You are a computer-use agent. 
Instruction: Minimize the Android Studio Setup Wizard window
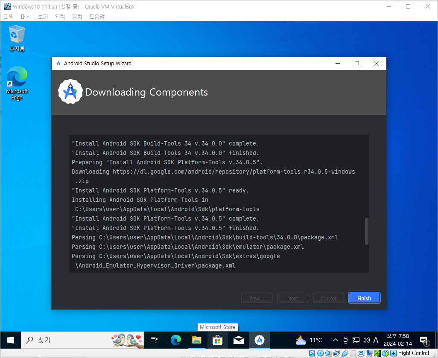coord(337,64)
